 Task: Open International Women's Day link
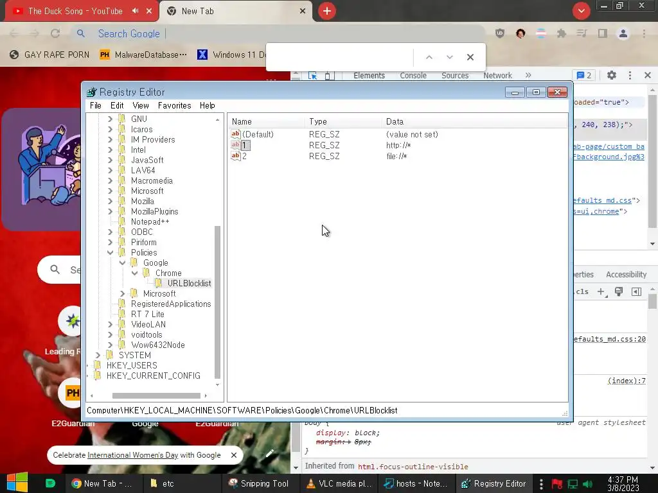tap(132, 455)
